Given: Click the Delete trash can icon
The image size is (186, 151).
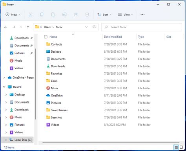Looking at the screenshot, I should (87, 15).
